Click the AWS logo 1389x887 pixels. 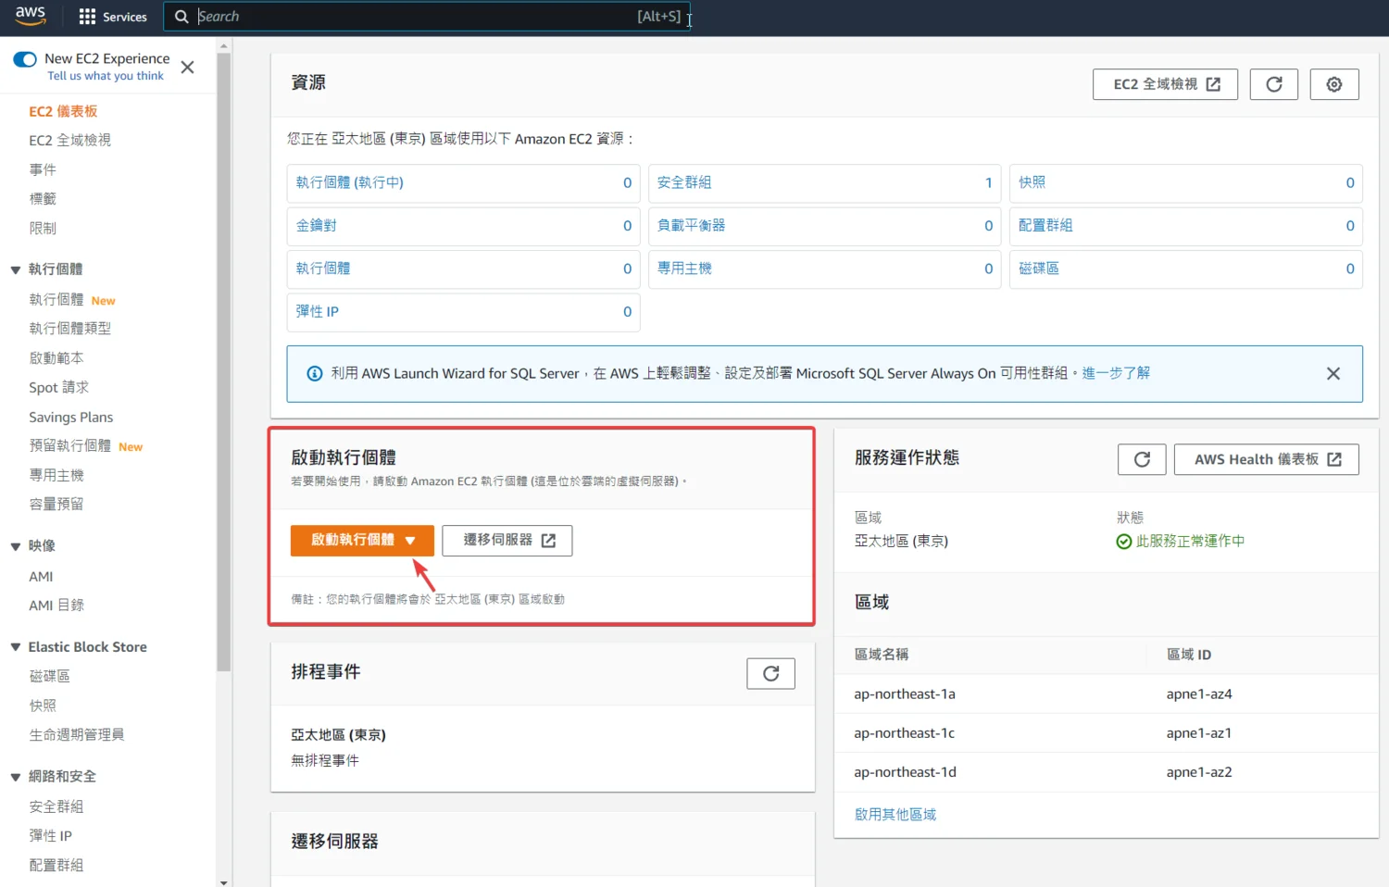pyautogui.click(x=31, y=16)
